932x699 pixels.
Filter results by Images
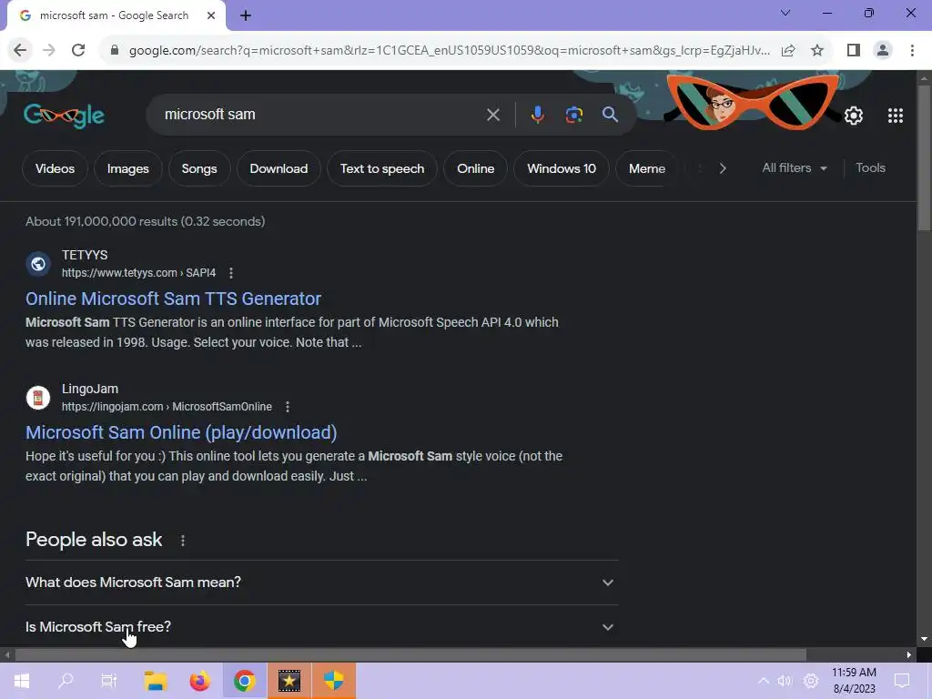click(x=127, y=168)
